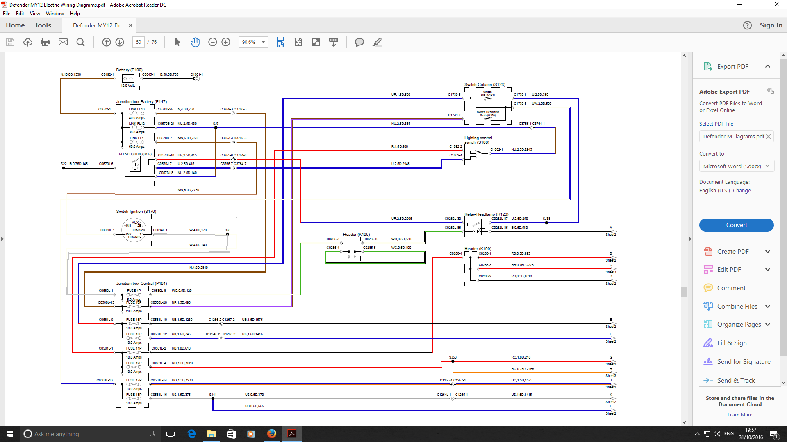787x442 pixels.
Task: Click the fit width scrolling icon
Action: pyautogui.click(x=280, y=42)
